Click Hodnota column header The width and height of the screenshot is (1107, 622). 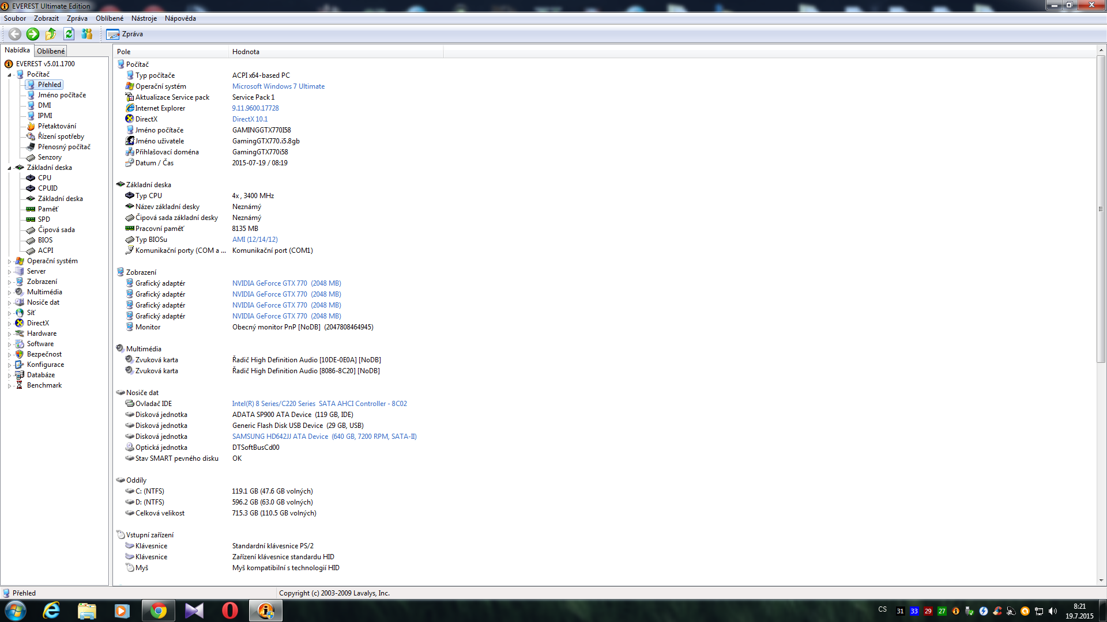point(336,52)
